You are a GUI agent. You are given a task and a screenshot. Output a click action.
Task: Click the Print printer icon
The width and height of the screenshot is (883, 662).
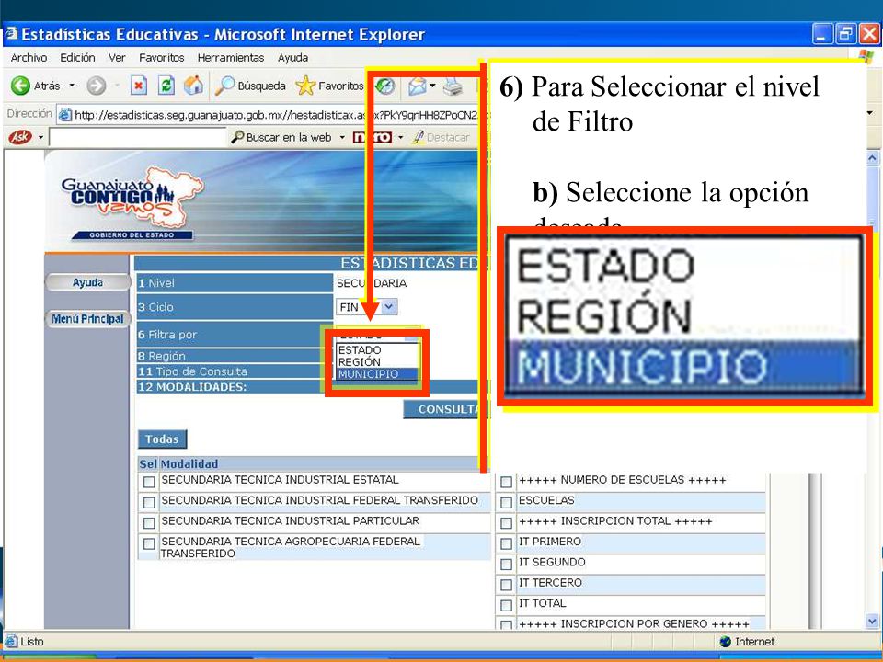[453, 86]
